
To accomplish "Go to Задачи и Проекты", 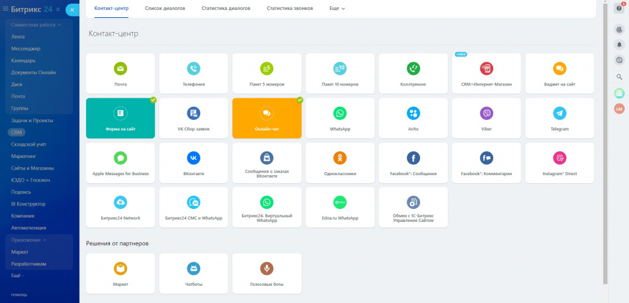I will click(32, 120).
